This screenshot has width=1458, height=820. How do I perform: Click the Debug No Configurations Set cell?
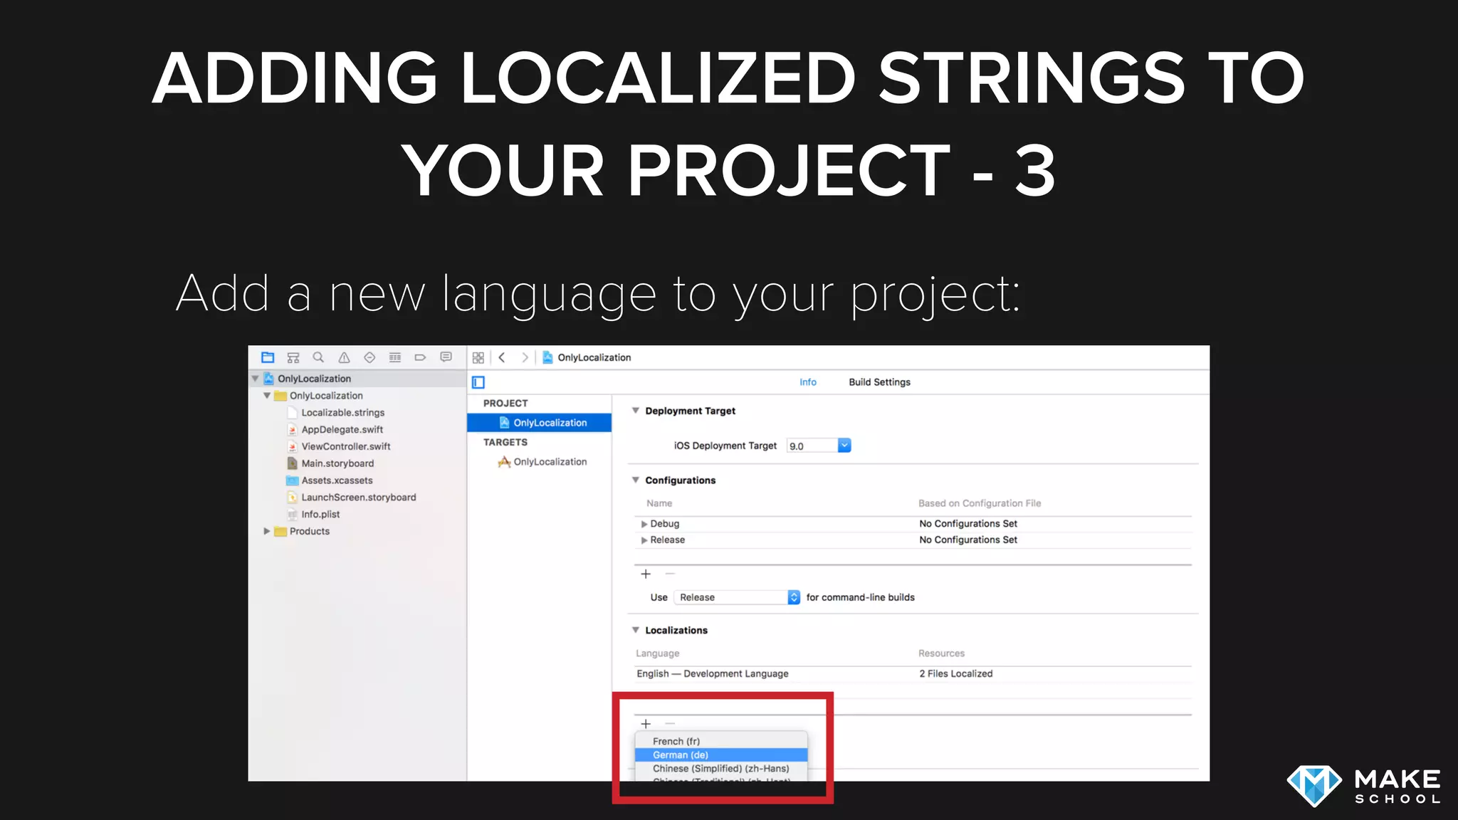coord(968,524)
